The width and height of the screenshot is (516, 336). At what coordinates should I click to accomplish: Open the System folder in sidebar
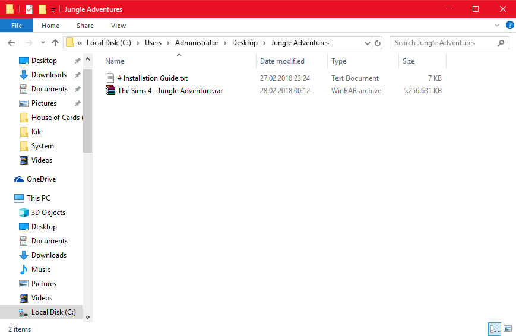coord(42,146)
